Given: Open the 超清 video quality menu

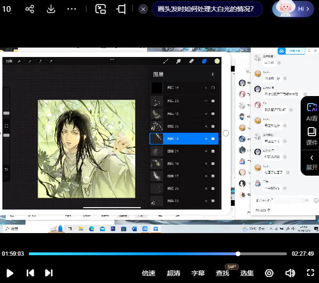Looking at the screenshot, I should pos(173,273).
